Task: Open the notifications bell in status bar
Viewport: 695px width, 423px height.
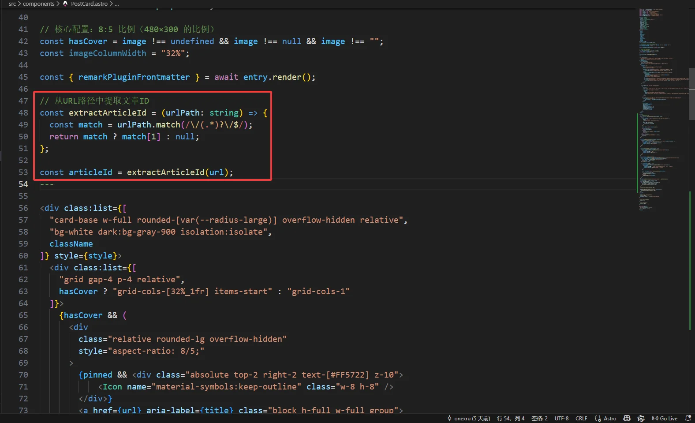Action: click(x=688, y=418)
